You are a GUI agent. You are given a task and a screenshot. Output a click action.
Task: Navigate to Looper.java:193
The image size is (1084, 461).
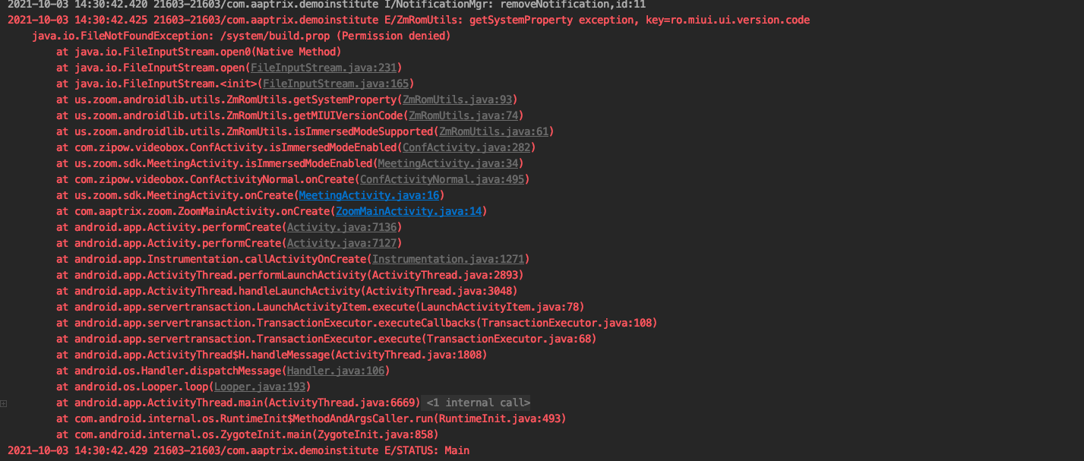tap(260, 387)
